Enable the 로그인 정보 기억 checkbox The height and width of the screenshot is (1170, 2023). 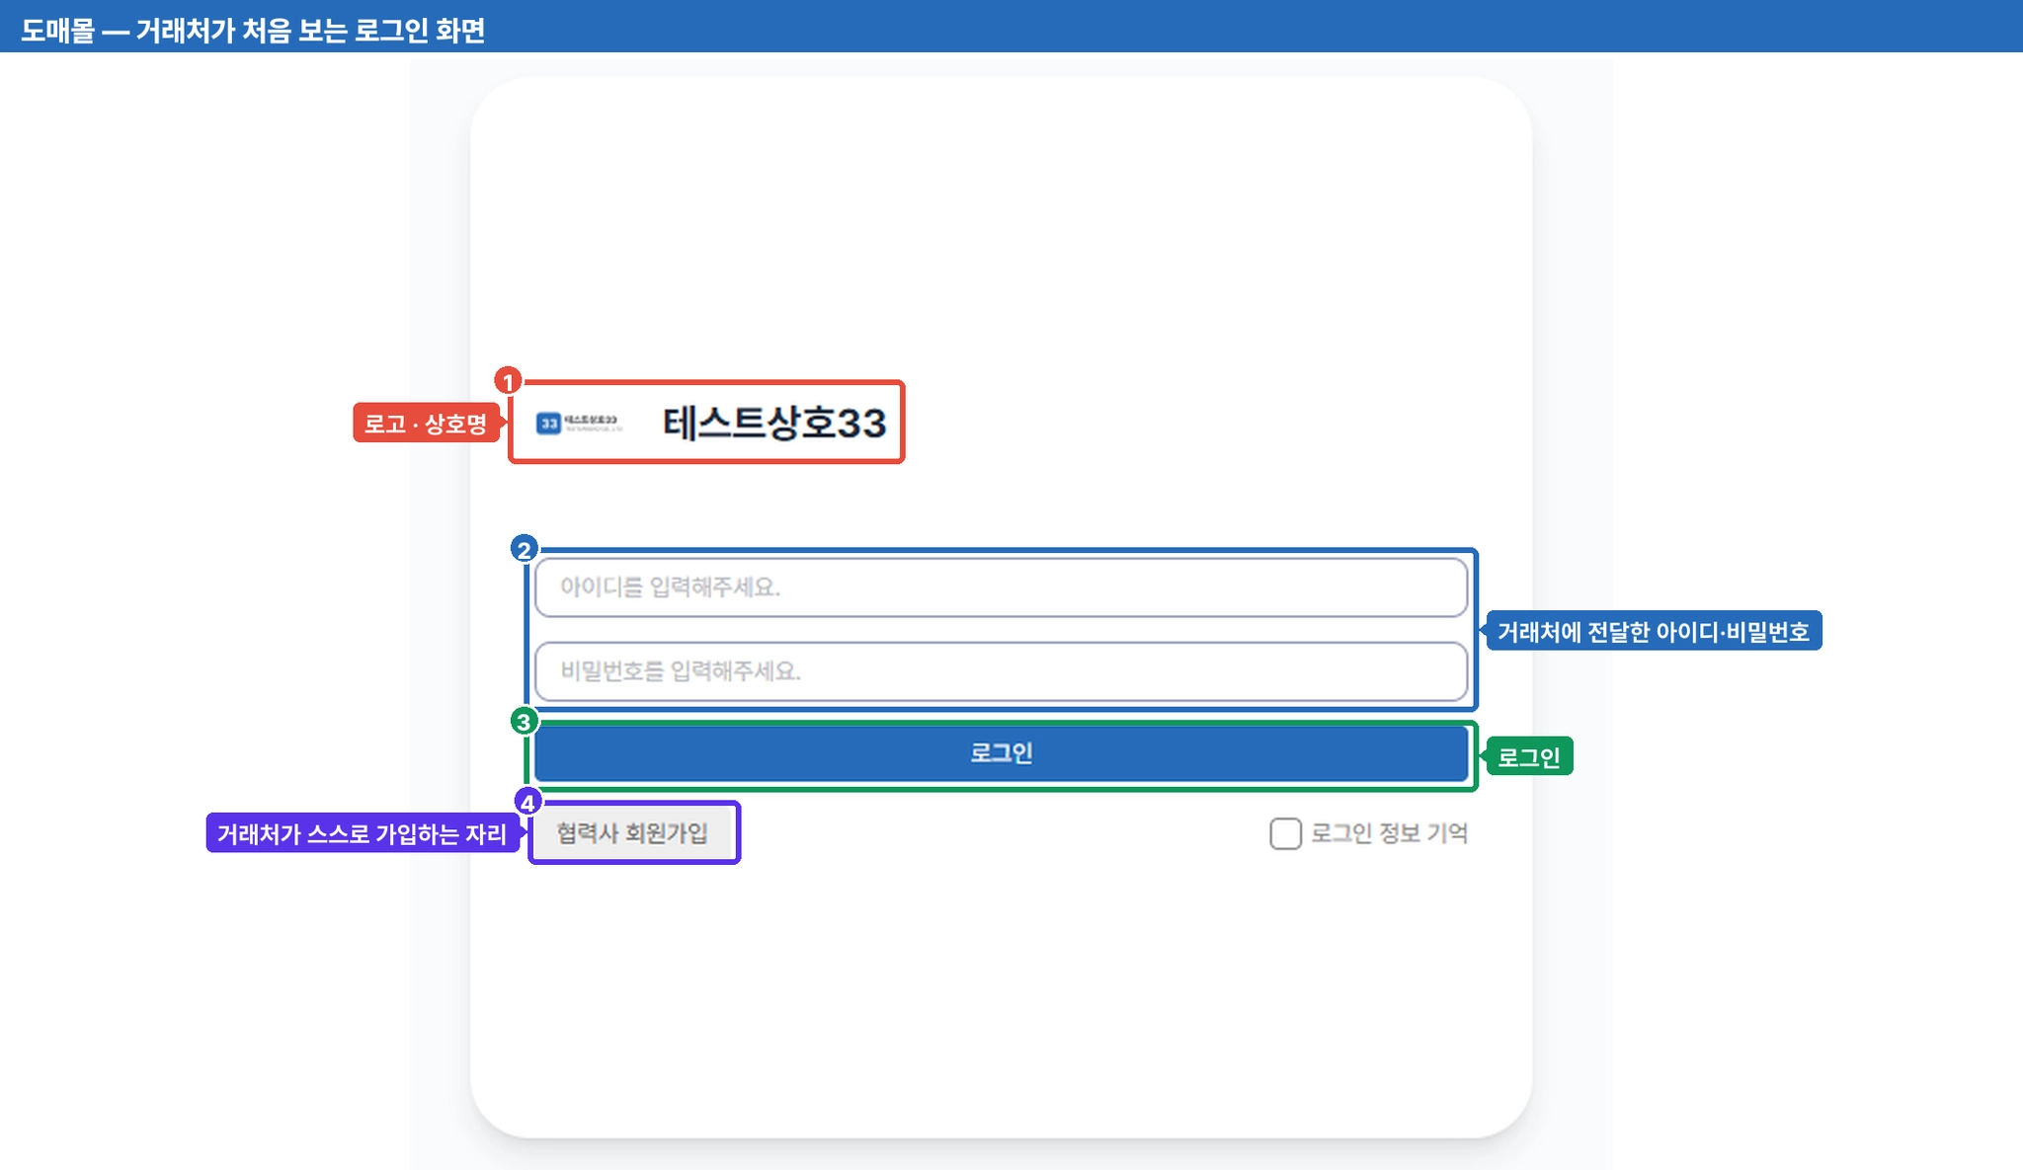click(1285, 833)
